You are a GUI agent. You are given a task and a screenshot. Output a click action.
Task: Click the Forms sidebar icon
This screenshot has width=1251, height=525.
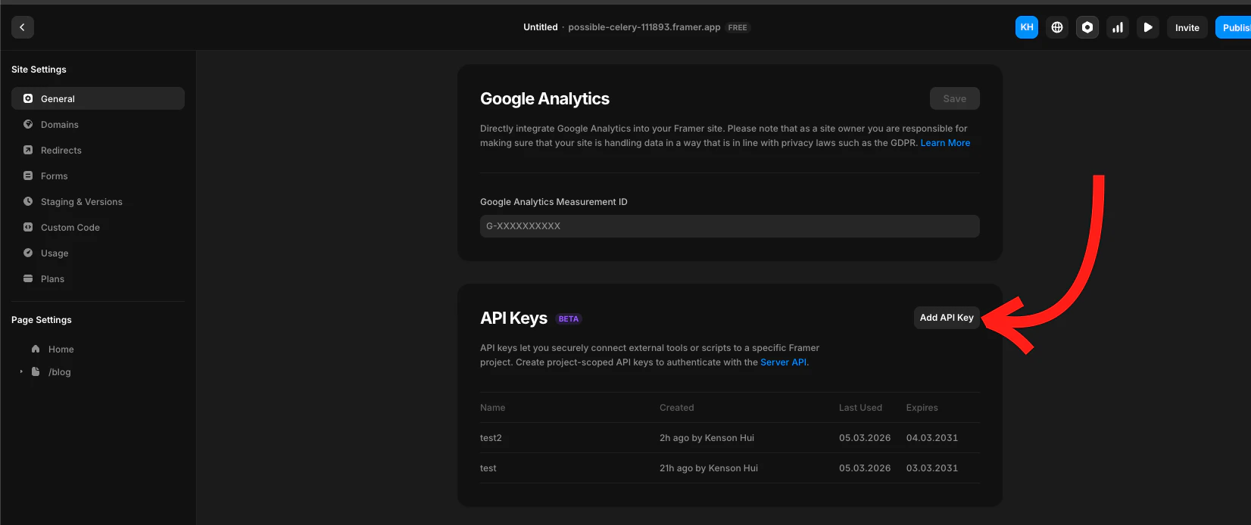(28, 176)
